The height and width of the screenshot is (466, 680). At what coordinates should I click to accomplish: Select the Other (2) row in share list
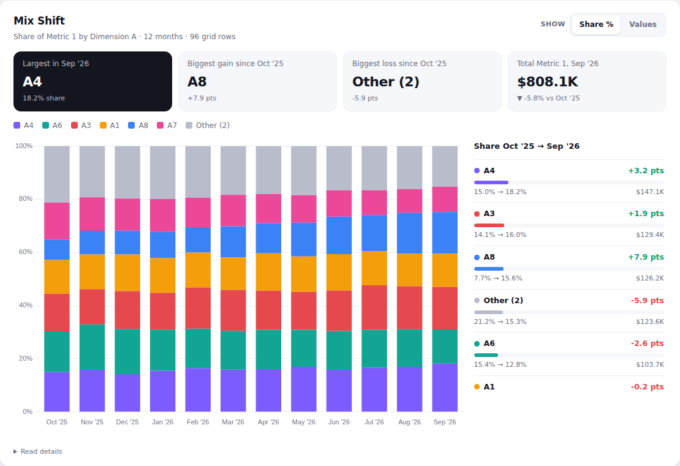569,311
